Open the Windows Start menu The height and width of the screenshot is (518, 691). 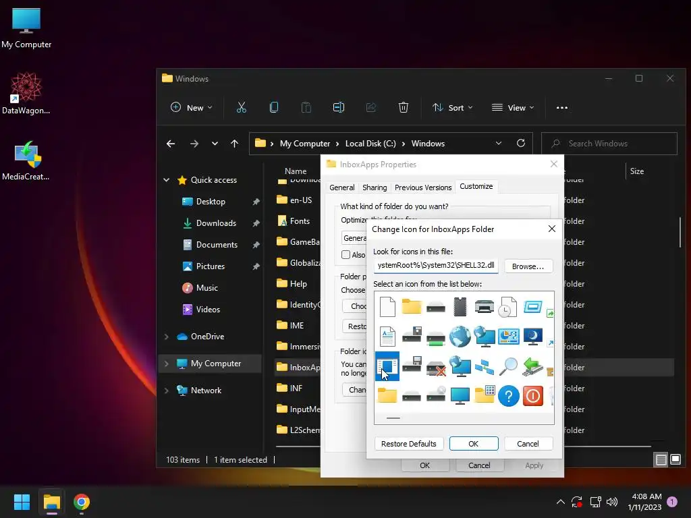pyautogui.click(x=22, y=502)
